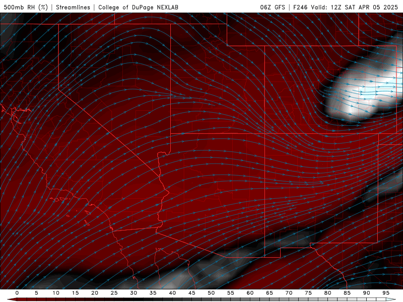
Task: Click the colorbar label "20"
Action: (95, 293)
